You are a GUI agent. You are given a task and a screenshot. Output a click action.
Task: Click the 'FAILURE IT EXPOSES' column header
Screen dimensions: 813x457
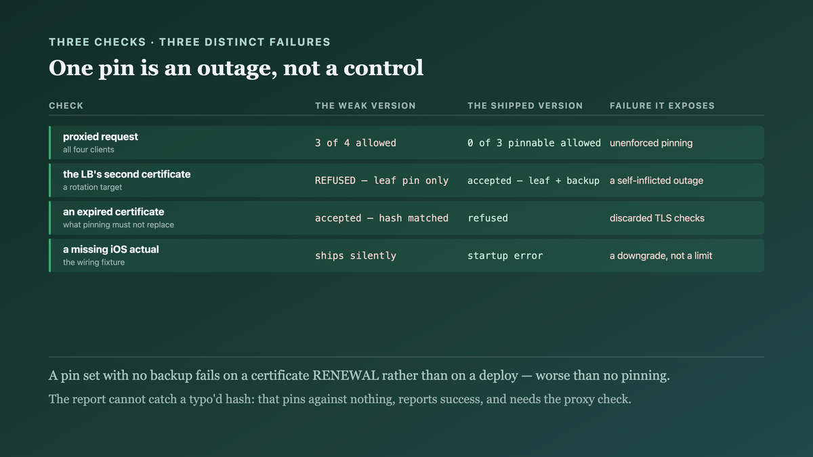pos(662,106)
